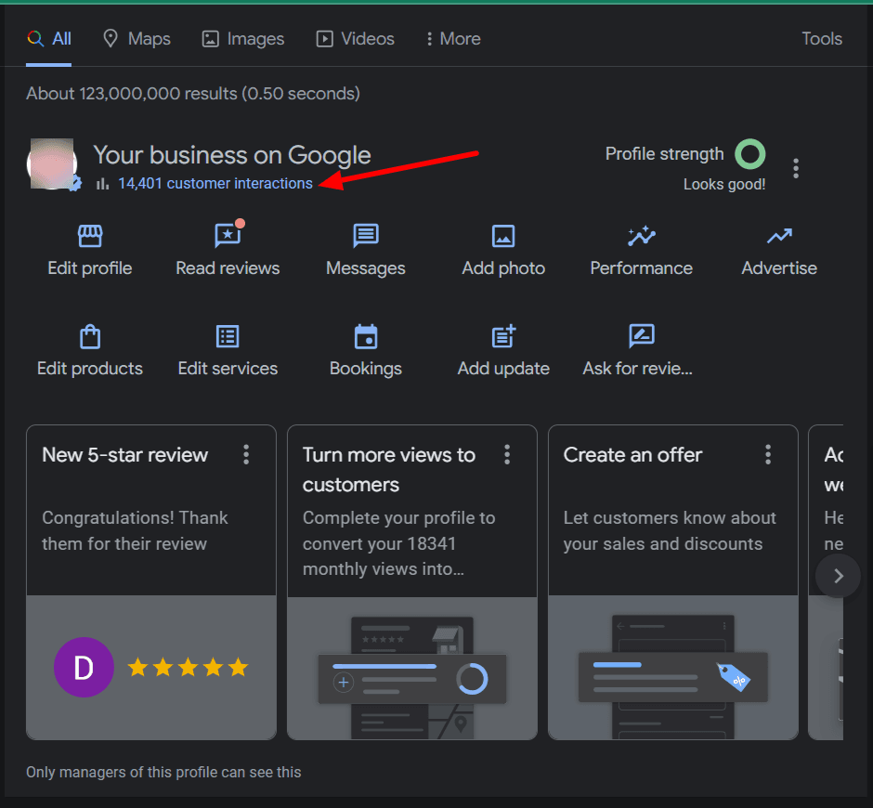The height and width of the screenshot is (808, 873).
Task: Open 14,401 customer interactions link
Action: click(215, 183)
